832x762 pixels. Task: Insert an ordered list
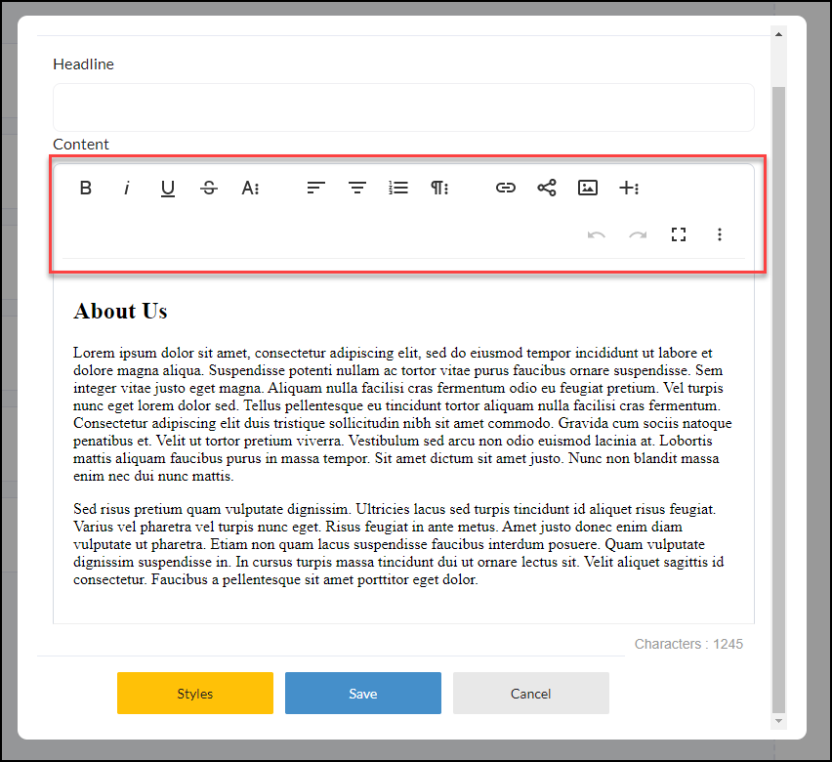click(x=398, y=188)
